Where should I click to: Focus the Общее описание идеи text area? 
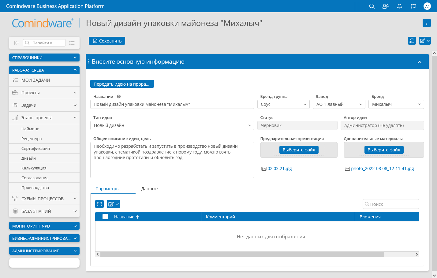(x=172, y=160)
